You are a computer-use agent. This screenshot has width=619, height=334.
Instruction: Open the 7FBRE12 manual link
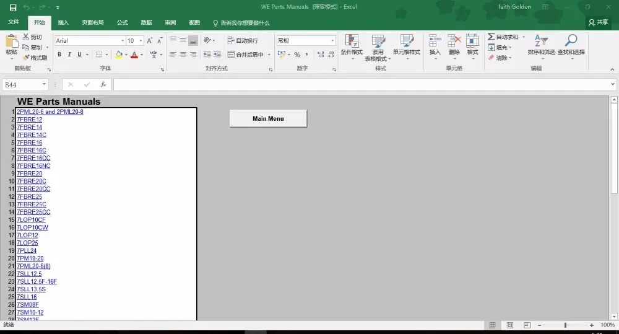click(30, 120)
